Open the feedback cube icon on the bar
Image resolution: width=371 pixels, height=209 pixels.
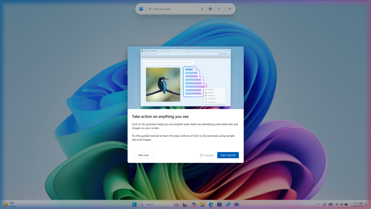tap(210, 9)
